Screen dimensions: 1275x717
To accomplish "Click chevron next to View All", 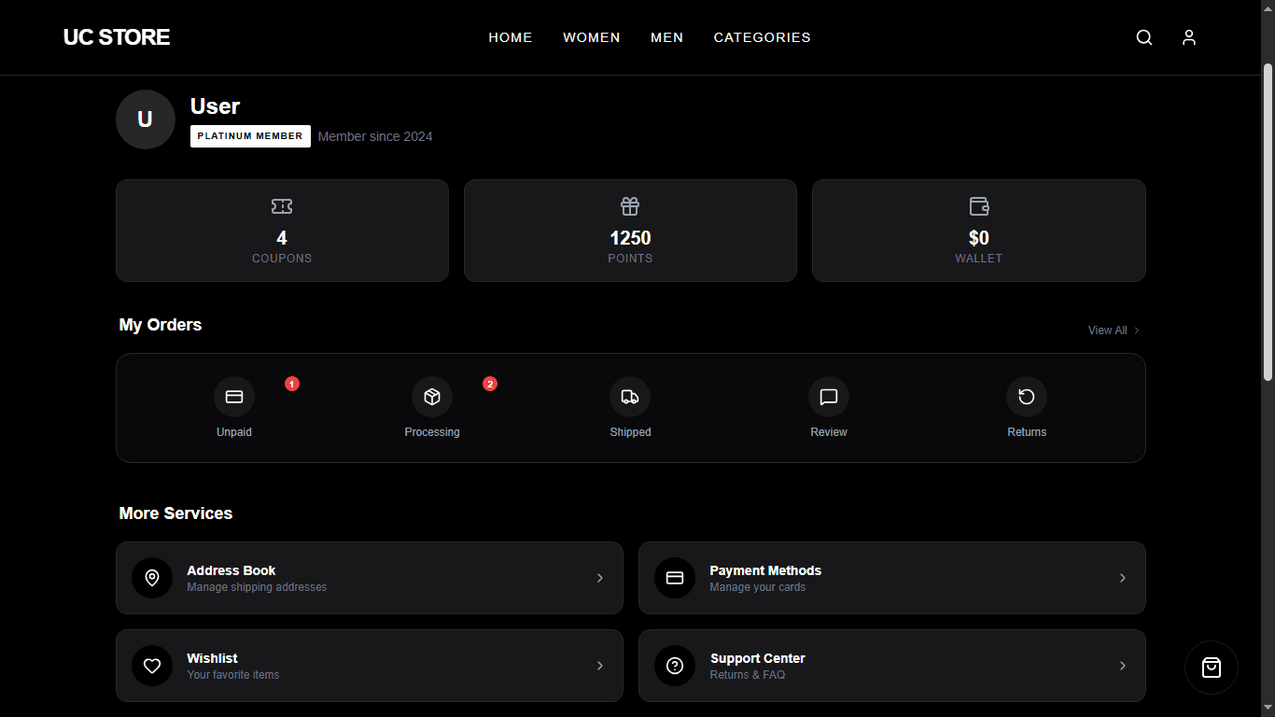I will (x=1137, y=330).
